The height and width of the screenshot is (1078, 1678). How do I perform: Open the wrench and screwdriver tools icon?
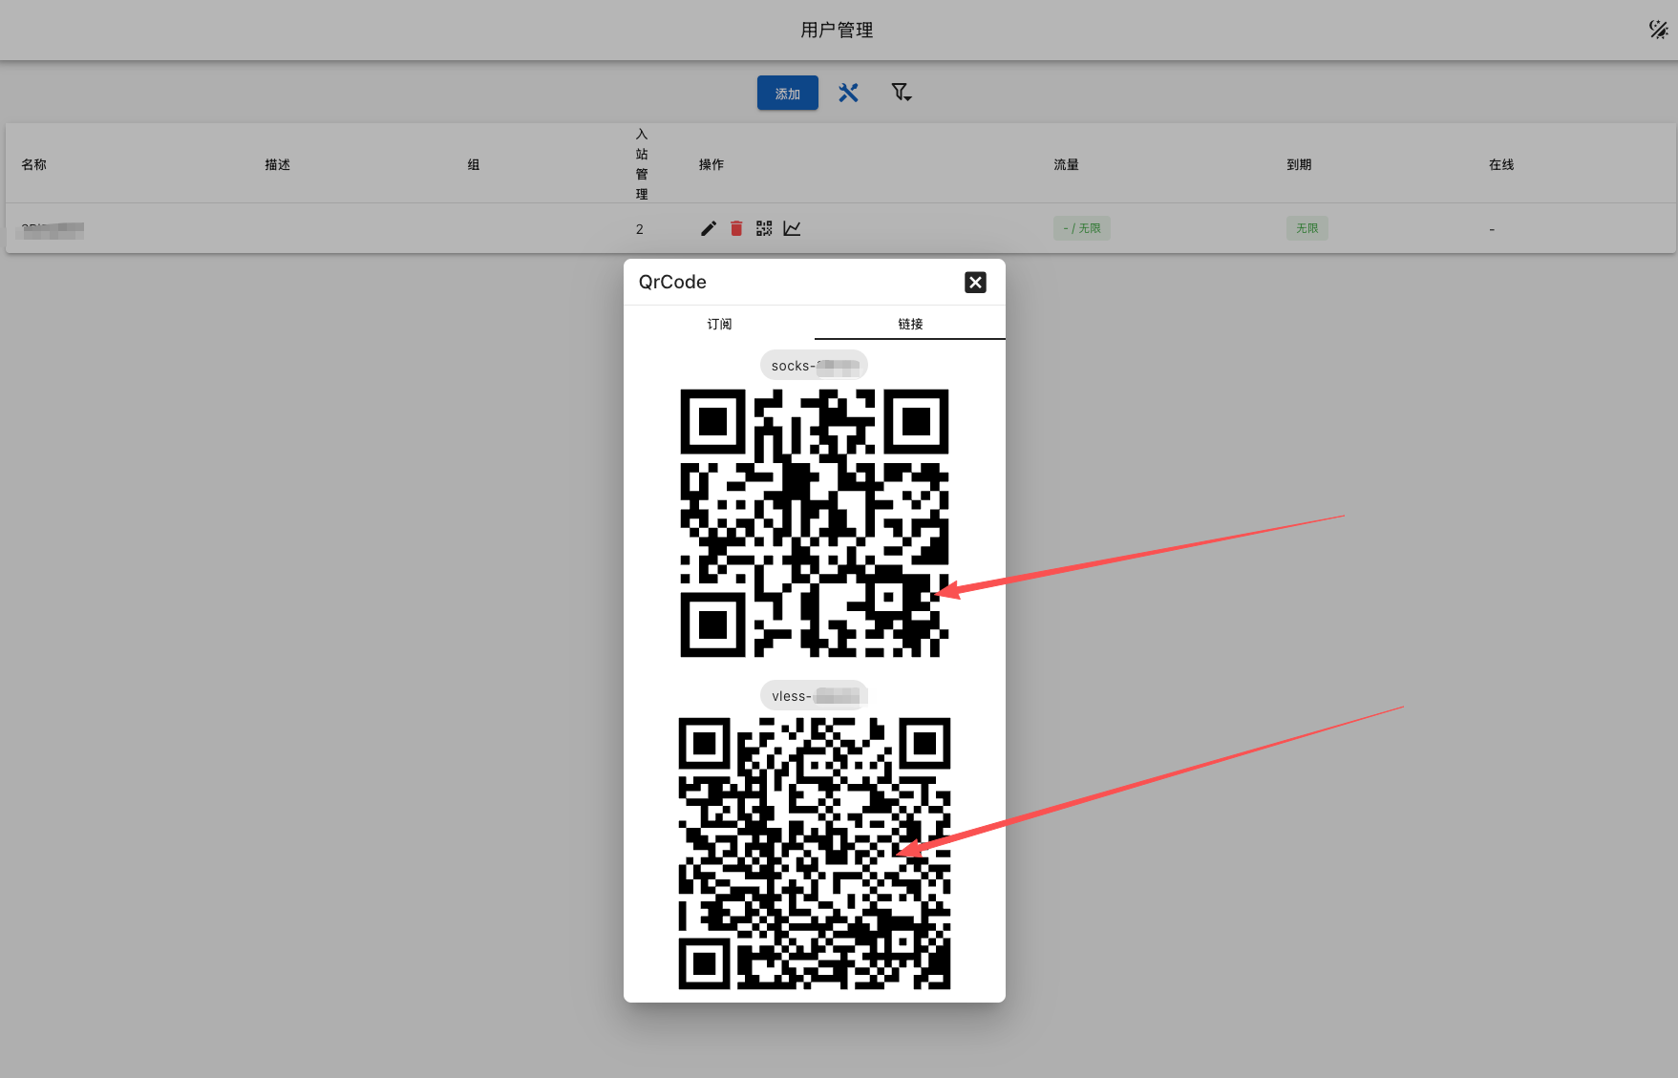848,93
